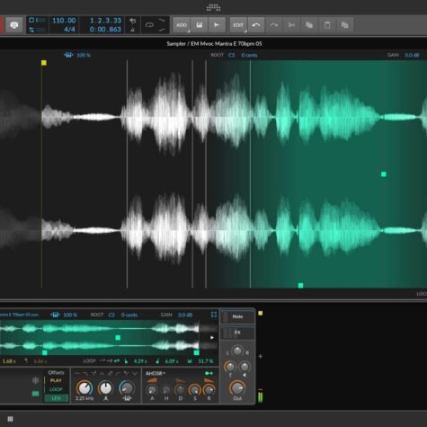Click the 100 % speed value in large editor
This screenshot has height=427, width=427.
(x=84, y=55)
